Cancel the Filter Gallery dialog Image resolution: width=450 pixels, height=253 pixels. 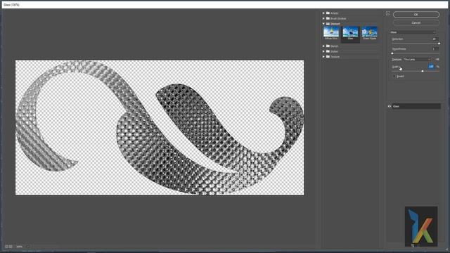point(416,22)
